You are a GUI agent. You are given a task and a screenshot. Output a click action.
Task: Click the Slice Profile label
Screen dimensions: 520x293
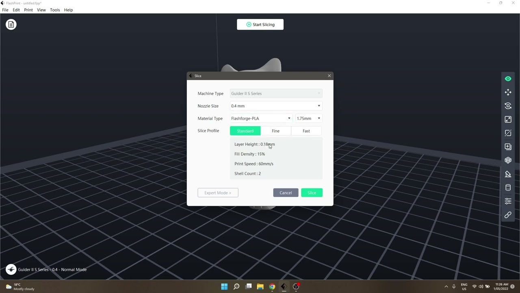[208, 131]
